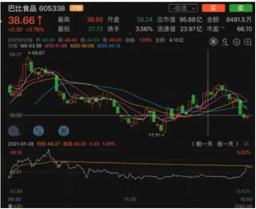Go to 前一天 previous day
Viewport: 256px width, 209px height.
202,144
